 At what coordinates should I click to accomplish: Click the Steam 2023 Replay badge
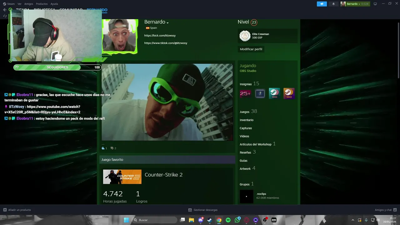click(289, 93)
